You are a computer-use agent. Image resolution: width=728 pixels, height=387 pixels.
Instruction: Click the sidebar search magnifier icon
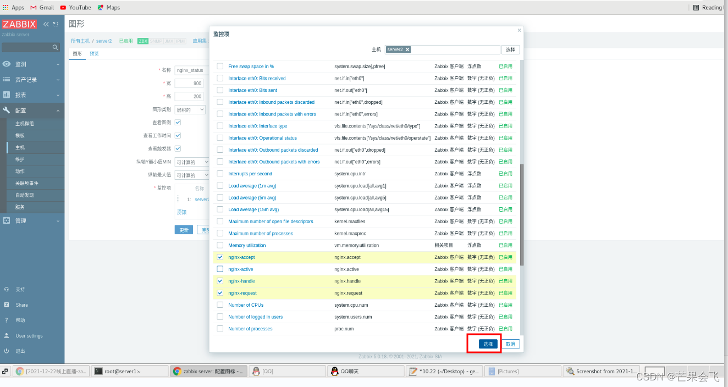55,48
